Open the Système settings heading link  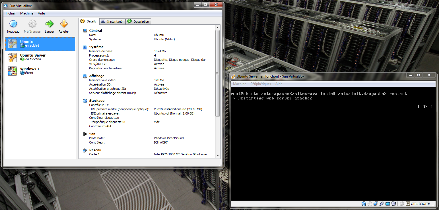coord(96,47)
